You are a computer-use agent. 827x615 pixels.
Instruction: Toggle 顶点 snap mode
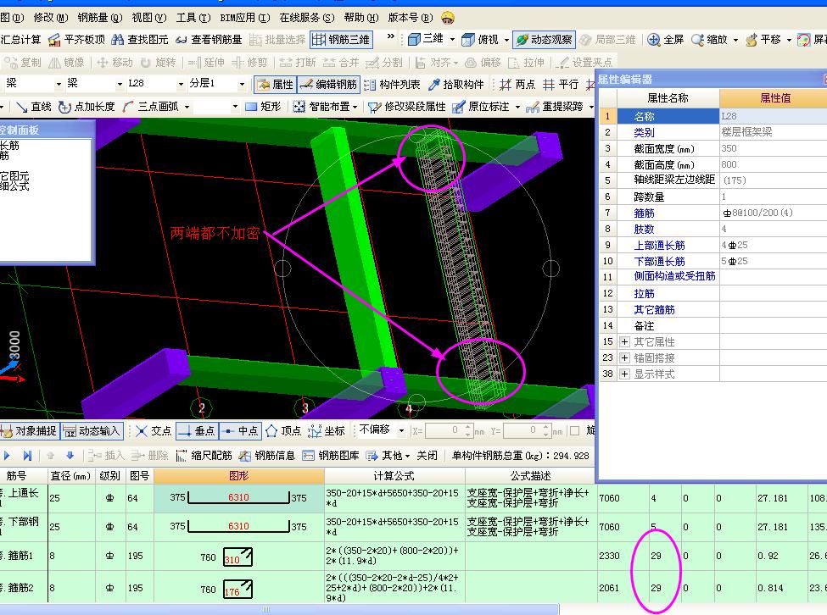pos(283,431)
